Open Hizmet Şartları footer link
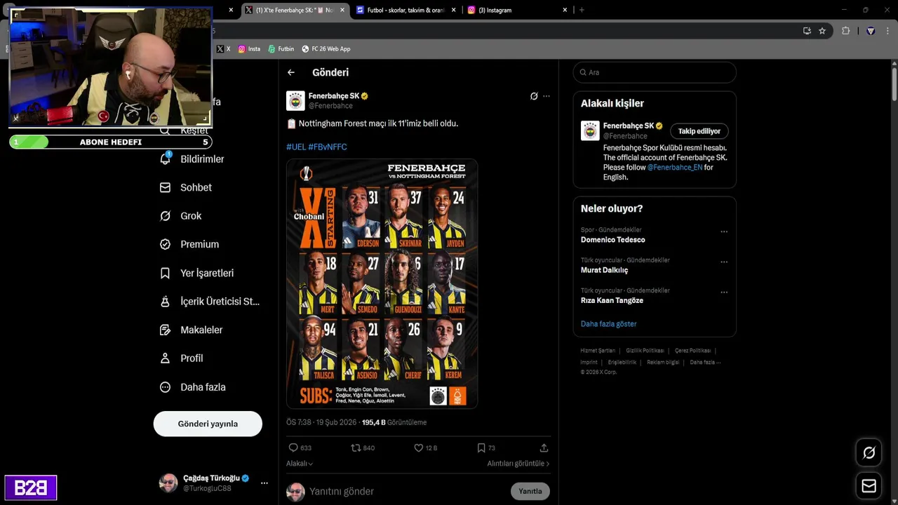898x505 pixels. point(598,351)
